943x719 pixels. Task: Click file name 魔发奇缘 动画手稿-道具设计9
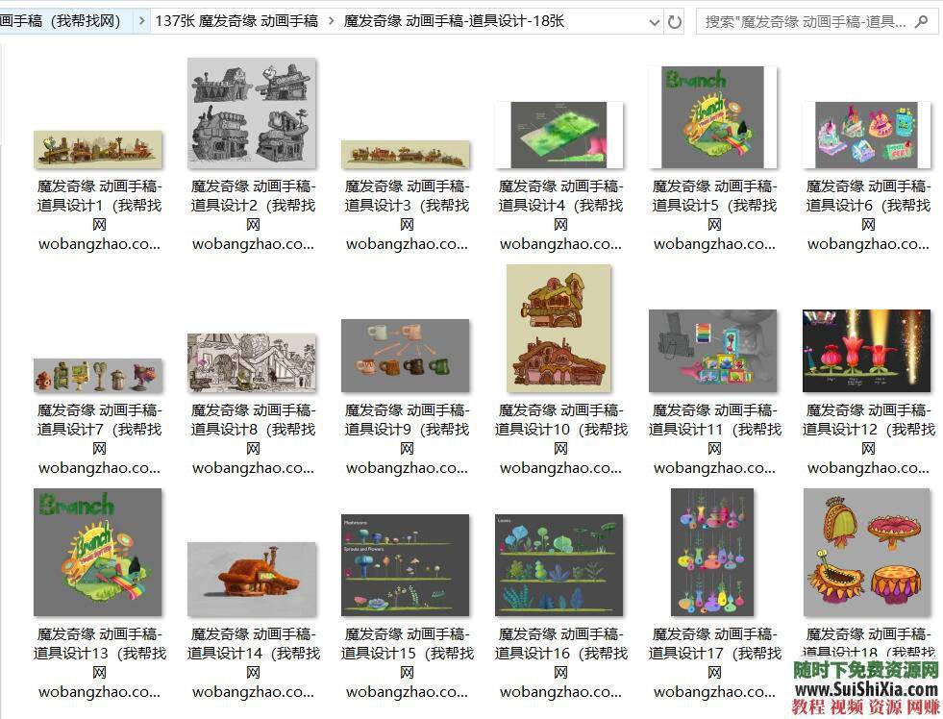click(x=408, y=439)
